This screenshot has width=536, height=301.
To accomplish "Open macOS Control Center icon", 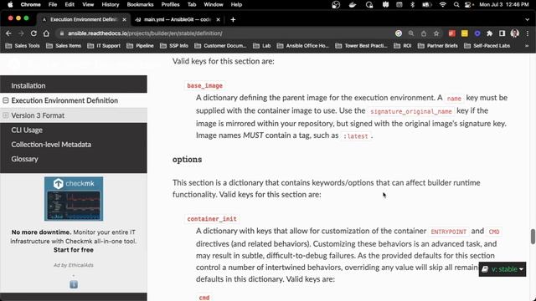I will (x=469, y=4).
